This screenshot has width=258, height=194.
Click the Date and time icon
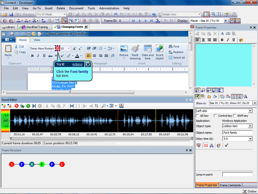click(x=148, y=49)
